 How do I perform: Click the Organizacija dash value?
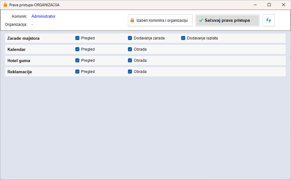coord(32,25)
